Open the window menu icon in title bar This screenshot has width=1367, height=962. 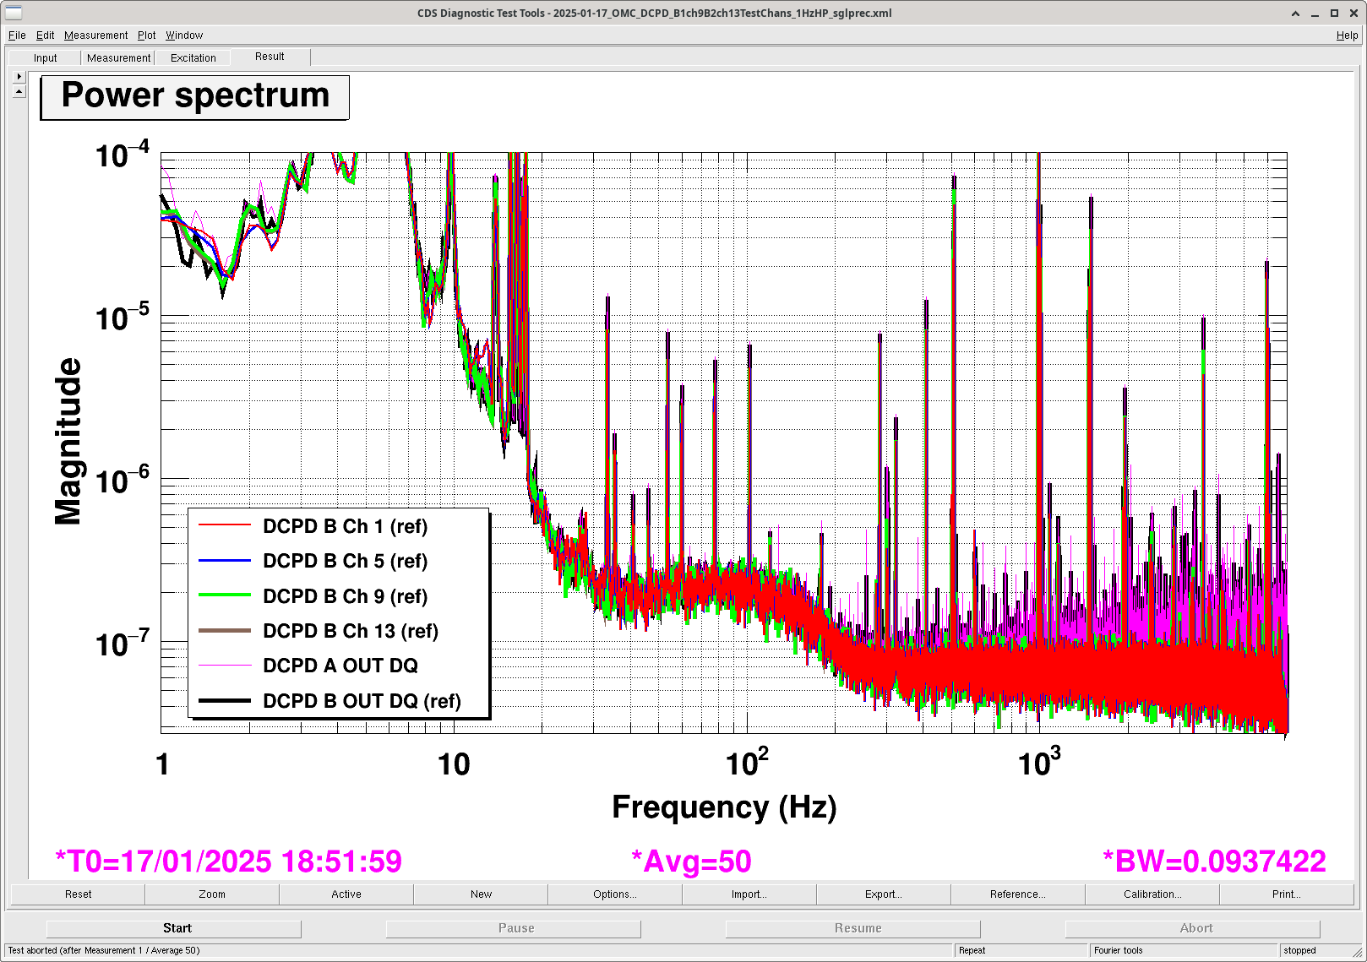click(x=14, y=13)
